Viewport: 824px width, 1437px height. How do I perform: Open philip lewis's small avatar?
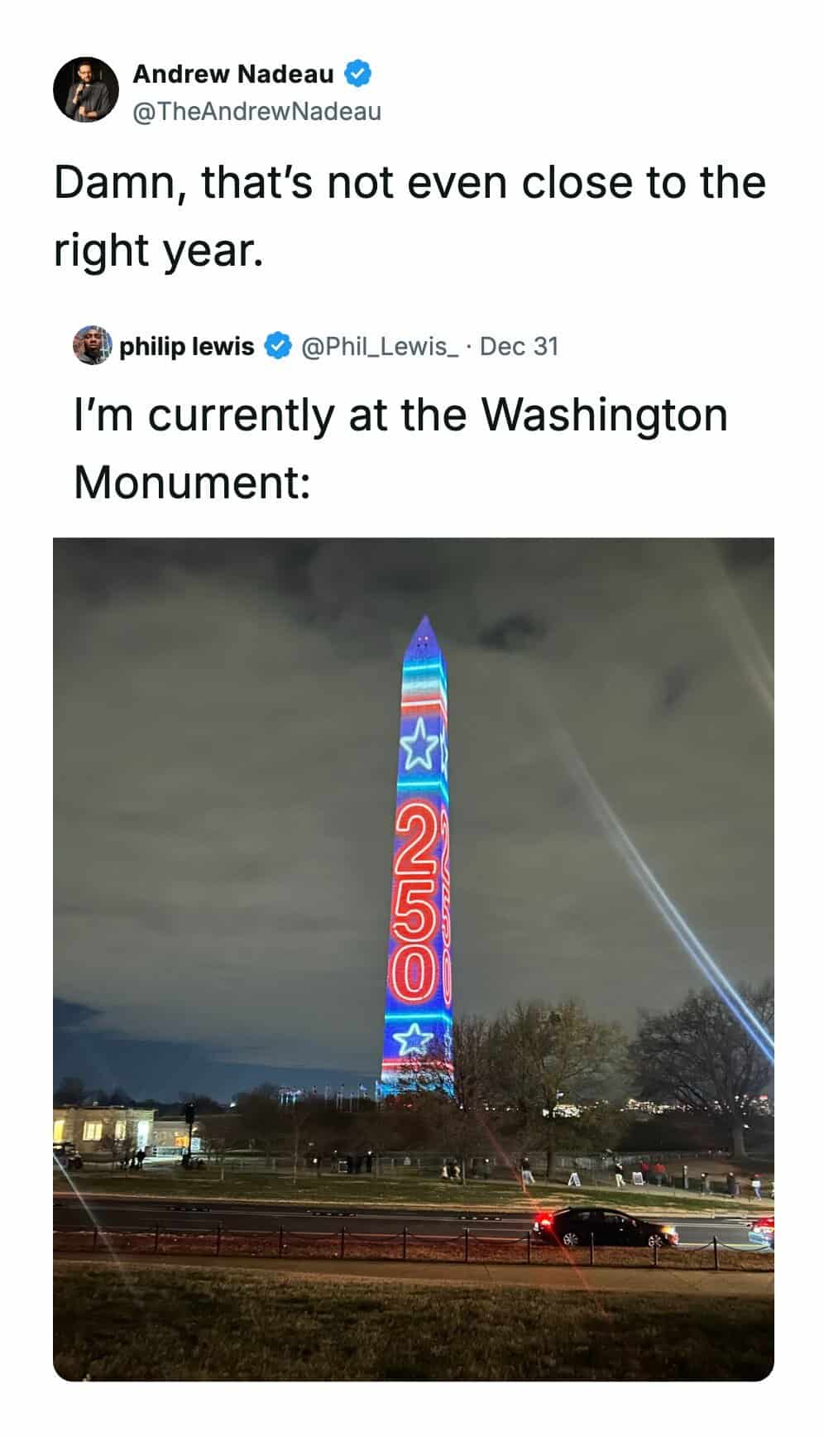pos(92,345)
